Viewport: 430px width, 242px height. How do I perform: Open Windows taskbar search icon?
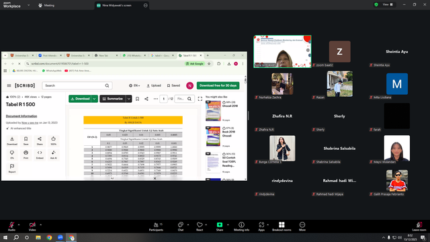pos(16,237)
